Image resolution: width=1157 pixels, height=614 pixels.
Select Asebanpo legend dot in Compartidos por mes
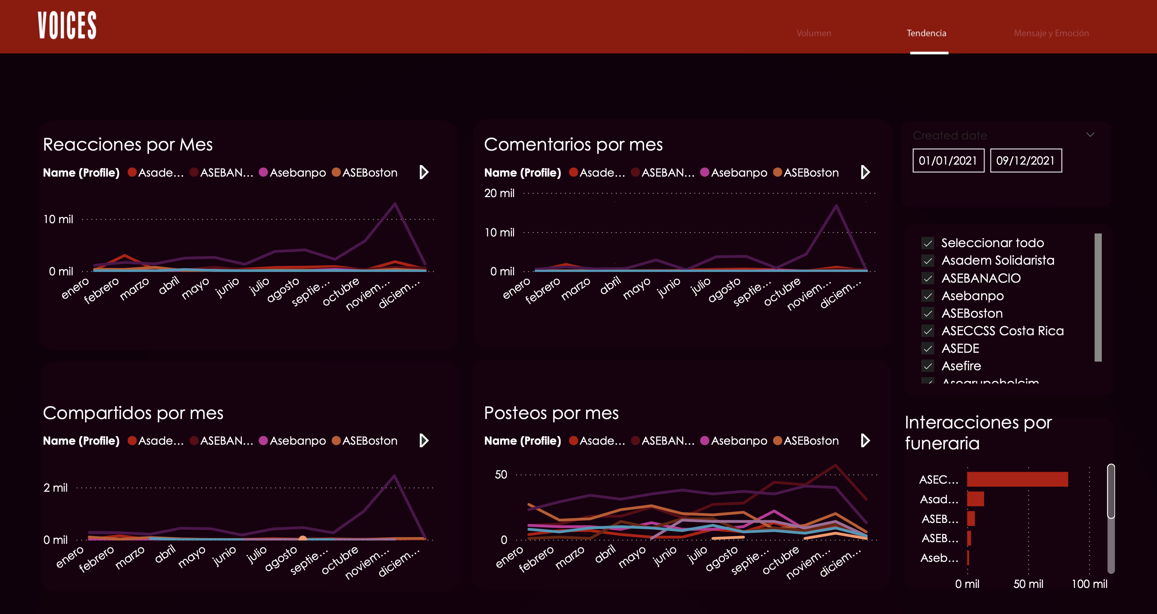point(264,441)
